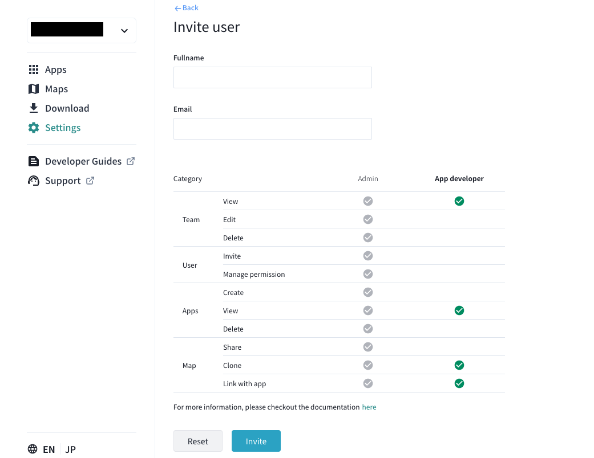Screen dimensions: 594x458
Task: Click Admin checkmark for Apps View
Action: pyautogui.click(x=368, y=310)
